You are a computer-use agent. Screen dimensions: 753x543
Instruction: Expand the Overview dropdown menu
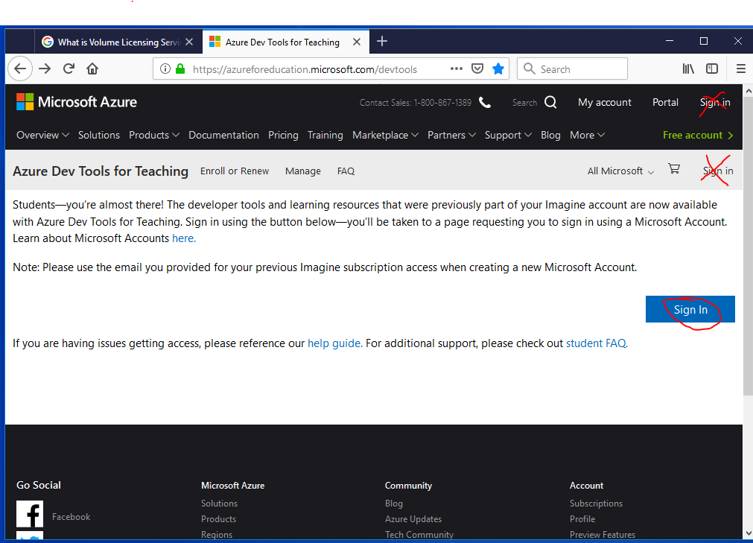42,135
